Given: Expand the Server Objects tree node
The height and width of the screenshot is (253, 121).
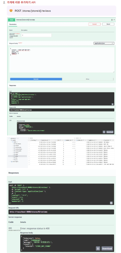Looking at the screenshot, I should [x=10, y=162].
